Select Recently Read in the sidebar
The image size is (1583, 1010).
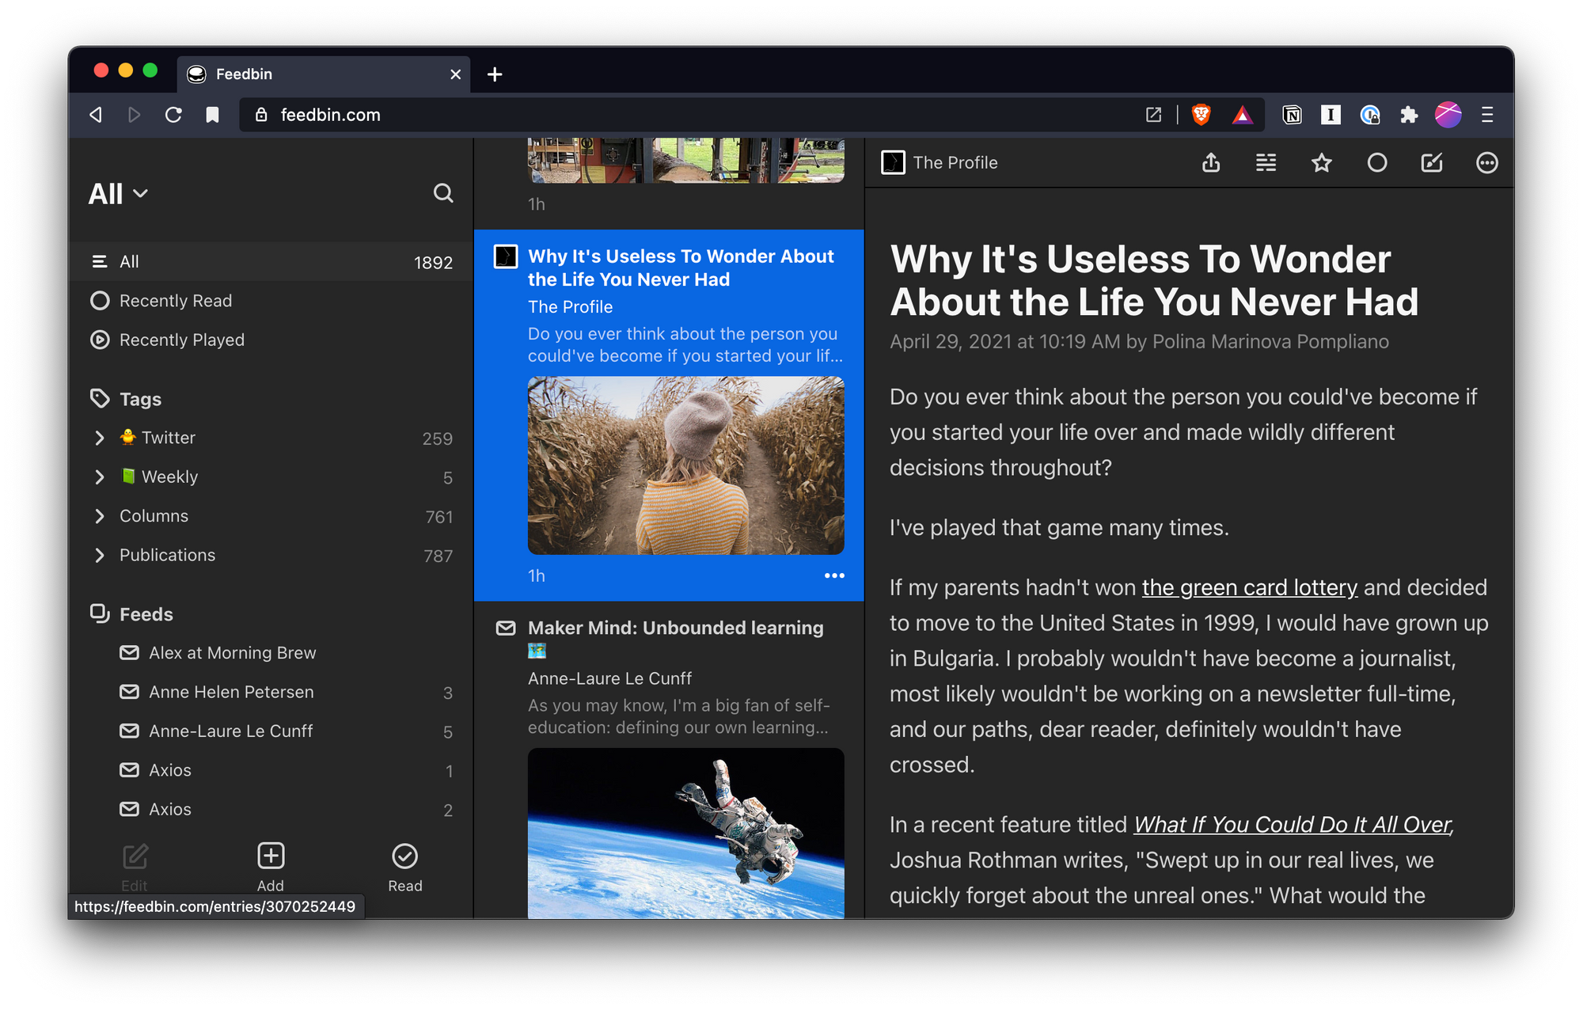175,301
